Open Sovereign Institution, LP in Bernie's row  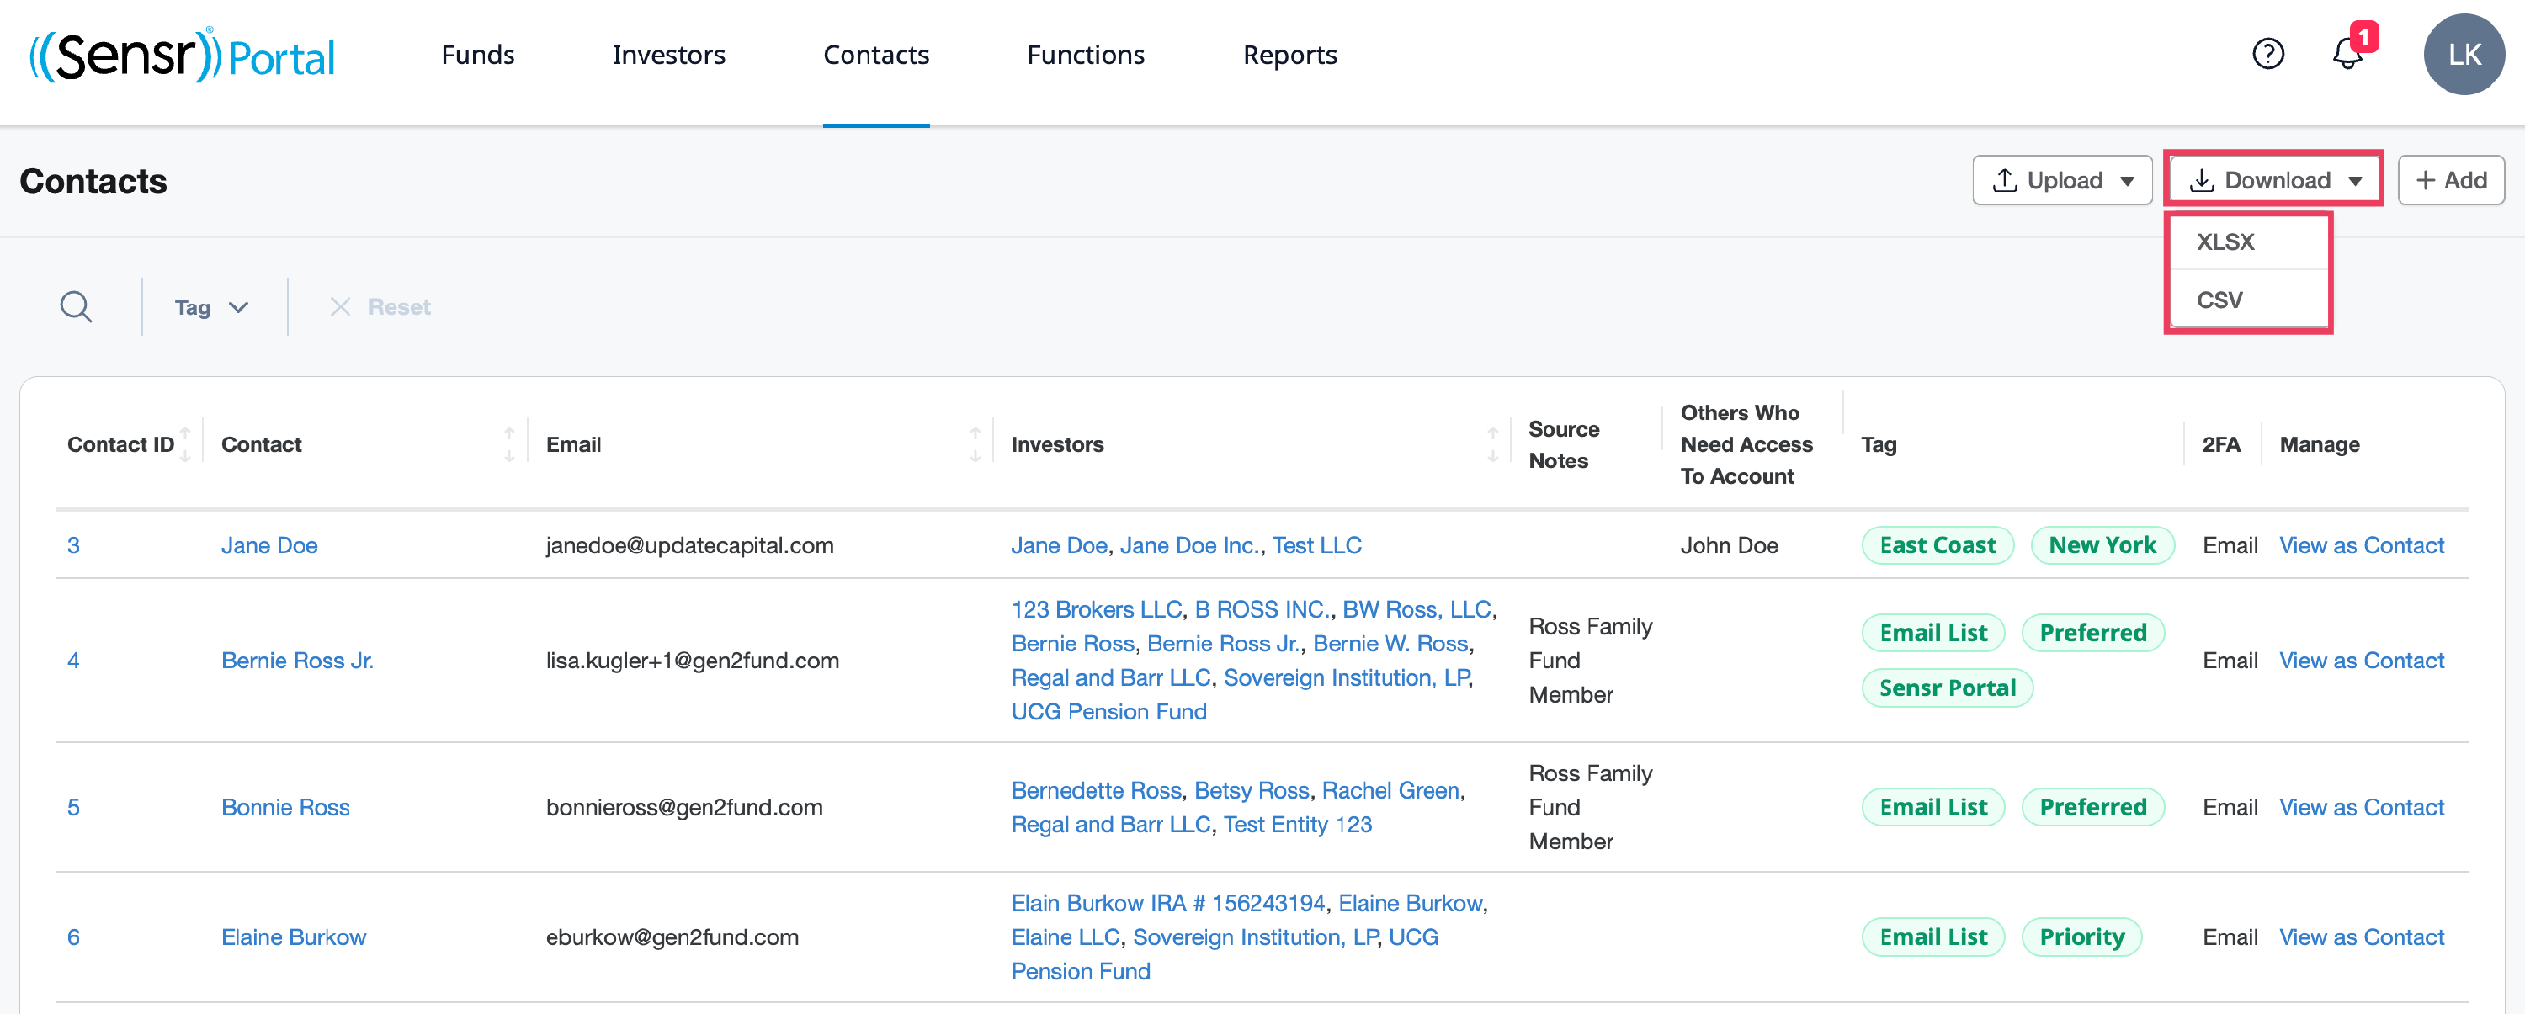tap(1347, 678)
